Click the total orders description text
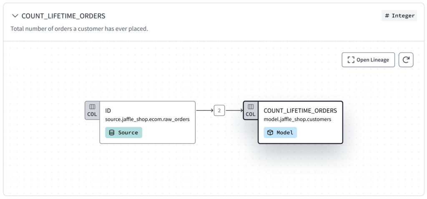The width and height of the screenshot is (427, 199). (x=79, y=29)
